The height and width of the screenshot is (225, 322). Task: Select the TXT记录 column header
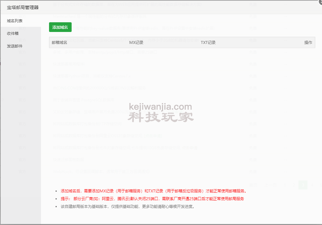point(208,43)
